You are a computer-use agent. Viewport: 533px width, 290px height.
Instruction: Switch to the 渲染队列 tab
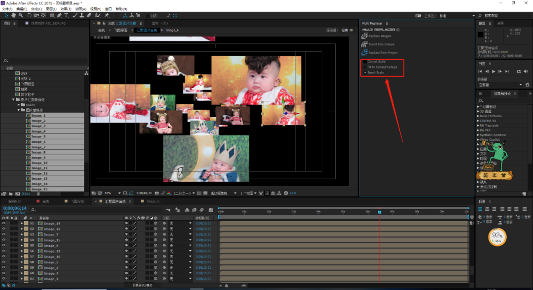point(14,201)
